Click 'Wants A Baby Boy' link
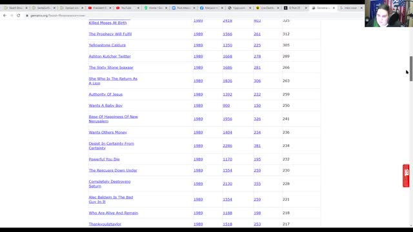This screenshot has height=232, width=413. tap(105, 106)
